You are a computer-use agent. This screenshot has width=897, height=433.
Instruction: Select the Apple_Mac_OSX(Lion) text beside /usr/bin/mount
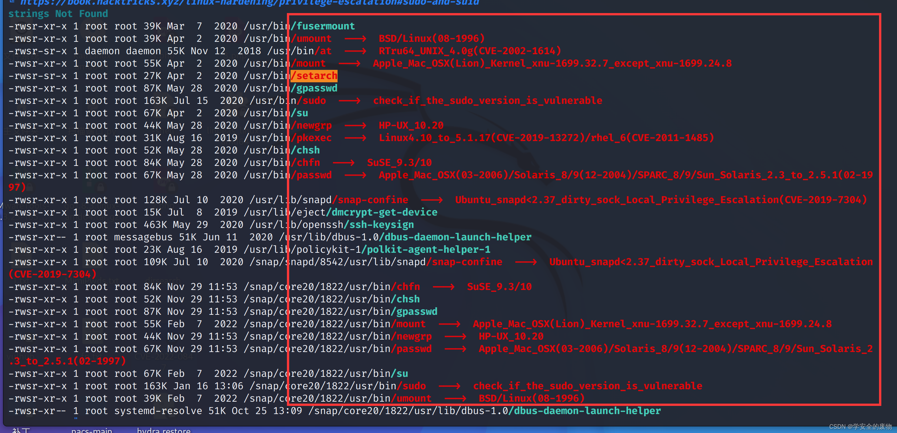[552, 64]
